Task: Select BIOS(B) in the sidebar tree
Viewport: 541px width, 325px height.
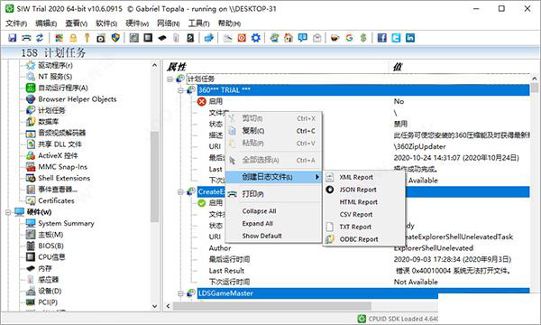Action: pos(50,246)
